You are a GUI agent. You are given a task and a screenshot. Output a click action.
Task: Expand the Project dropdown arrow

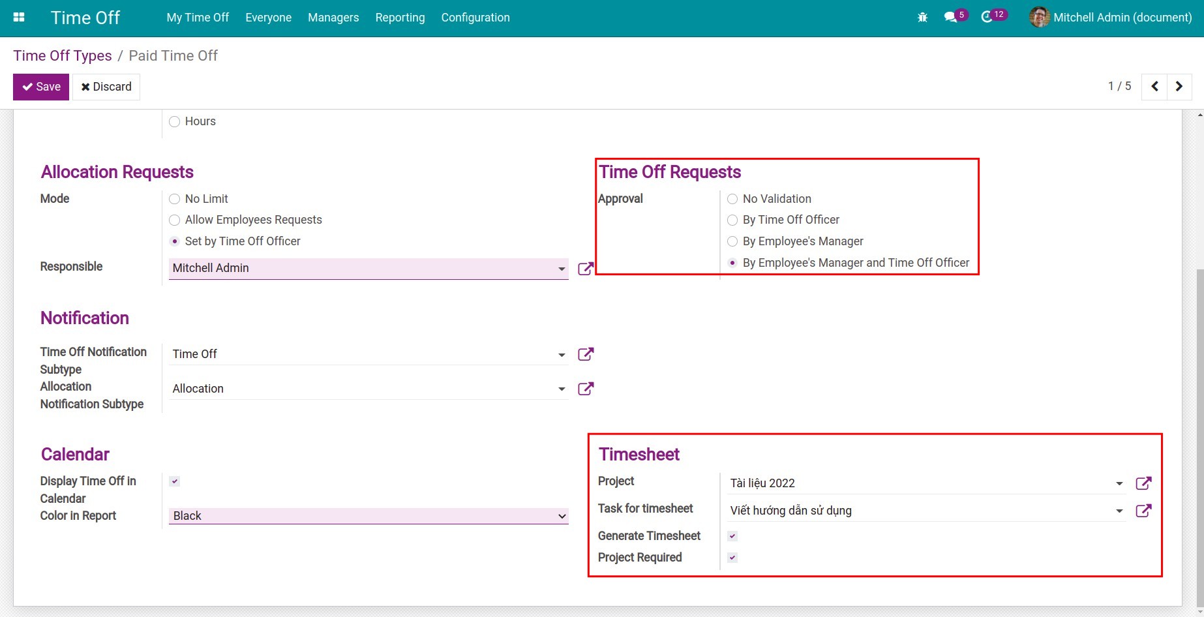[1119, 483]
